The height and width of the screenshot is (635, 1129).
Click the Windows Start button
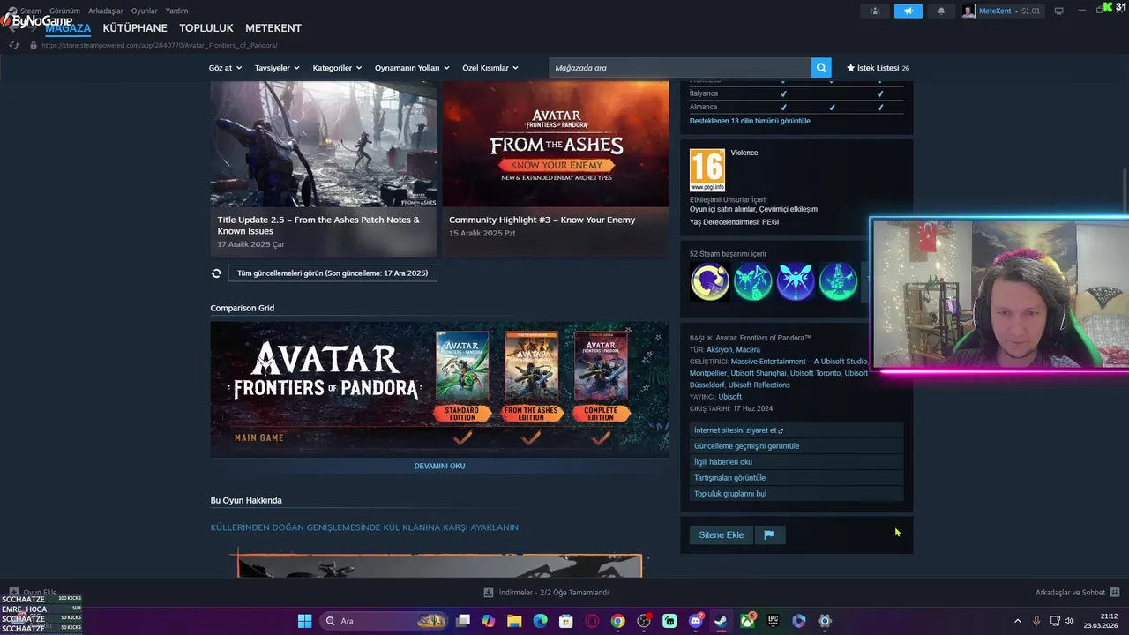point(304,621)
